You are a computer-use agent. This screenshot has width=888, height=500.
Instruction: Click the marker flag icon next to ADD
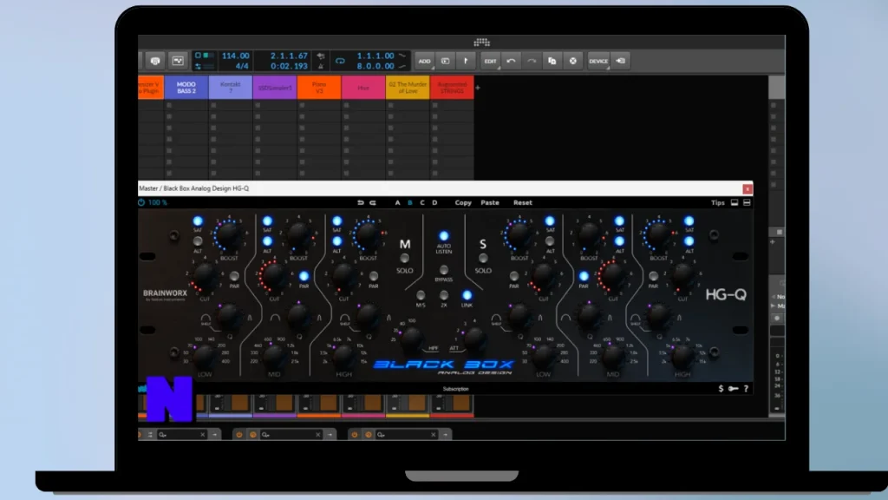click(x=466, y=61)
